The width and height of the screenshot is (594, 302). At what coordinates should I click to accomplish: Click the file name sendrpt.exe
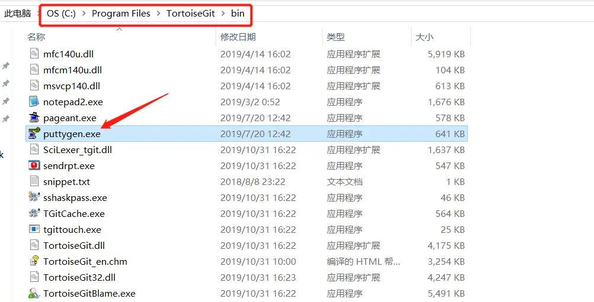point(69,165)
